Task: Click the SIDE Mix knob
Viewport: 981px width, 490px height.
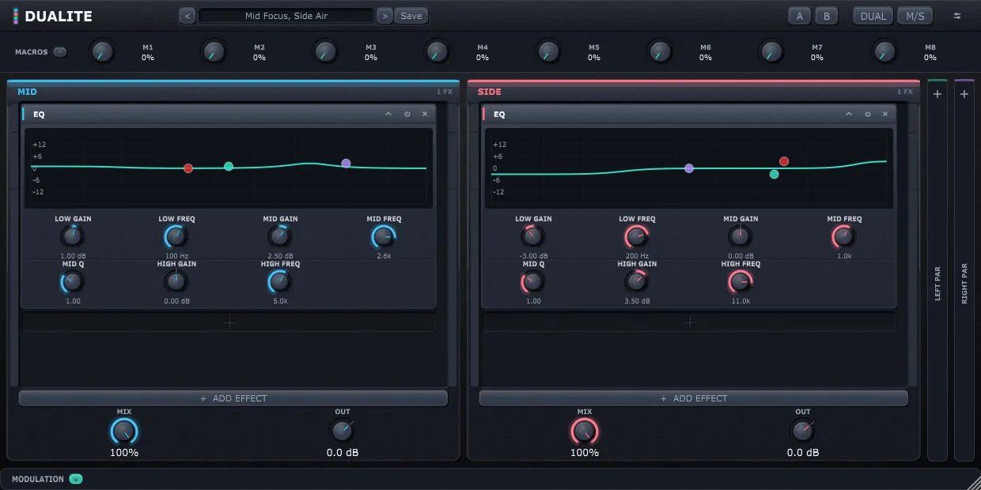Action: tap(585, 432)
